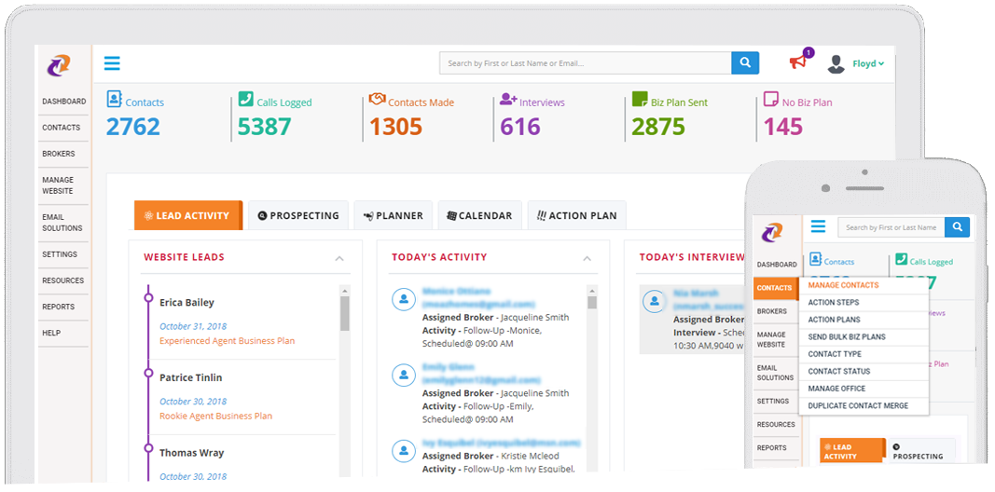The width and height of the screenshot is (995, 492).
Task: Open Experienced Agent Business Plan link
Action: [x=228, y=340]
